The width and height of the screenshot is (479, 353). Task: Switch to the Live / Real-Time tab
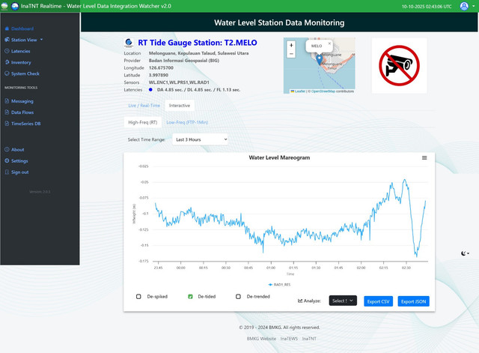click(x=143, y=106)
